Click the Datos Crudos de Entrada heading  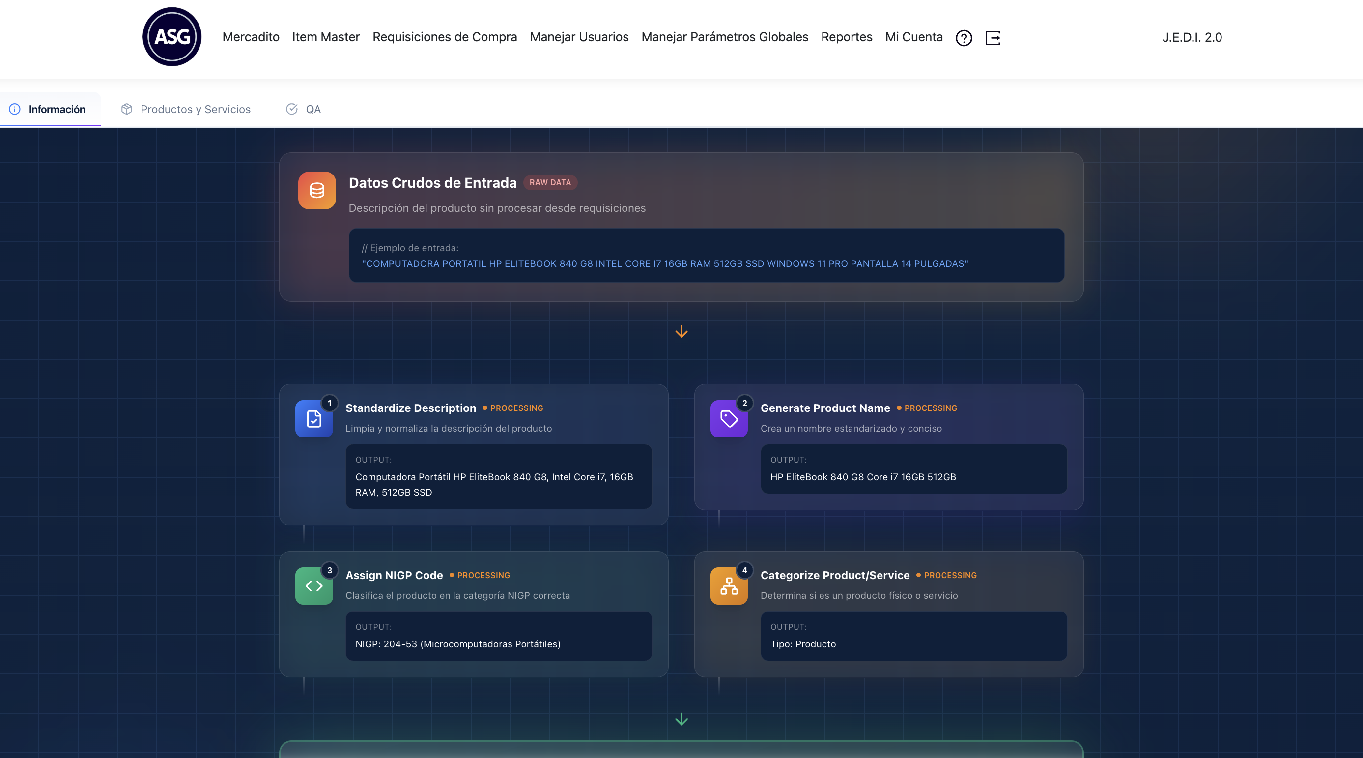[432, 183]
